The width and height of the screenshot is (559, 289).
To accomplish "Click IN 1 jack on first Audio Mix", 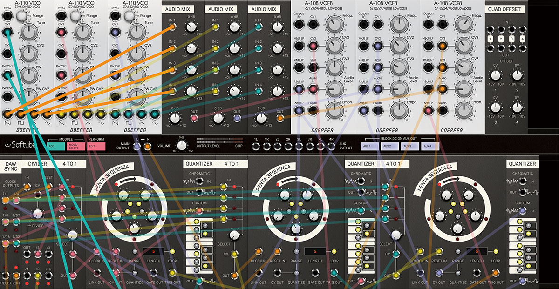I will (173, 27).
